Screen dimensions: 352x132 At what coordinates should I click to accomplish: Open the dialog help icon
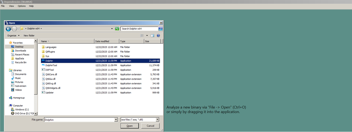pyautogui.click(x=158, y=36)
